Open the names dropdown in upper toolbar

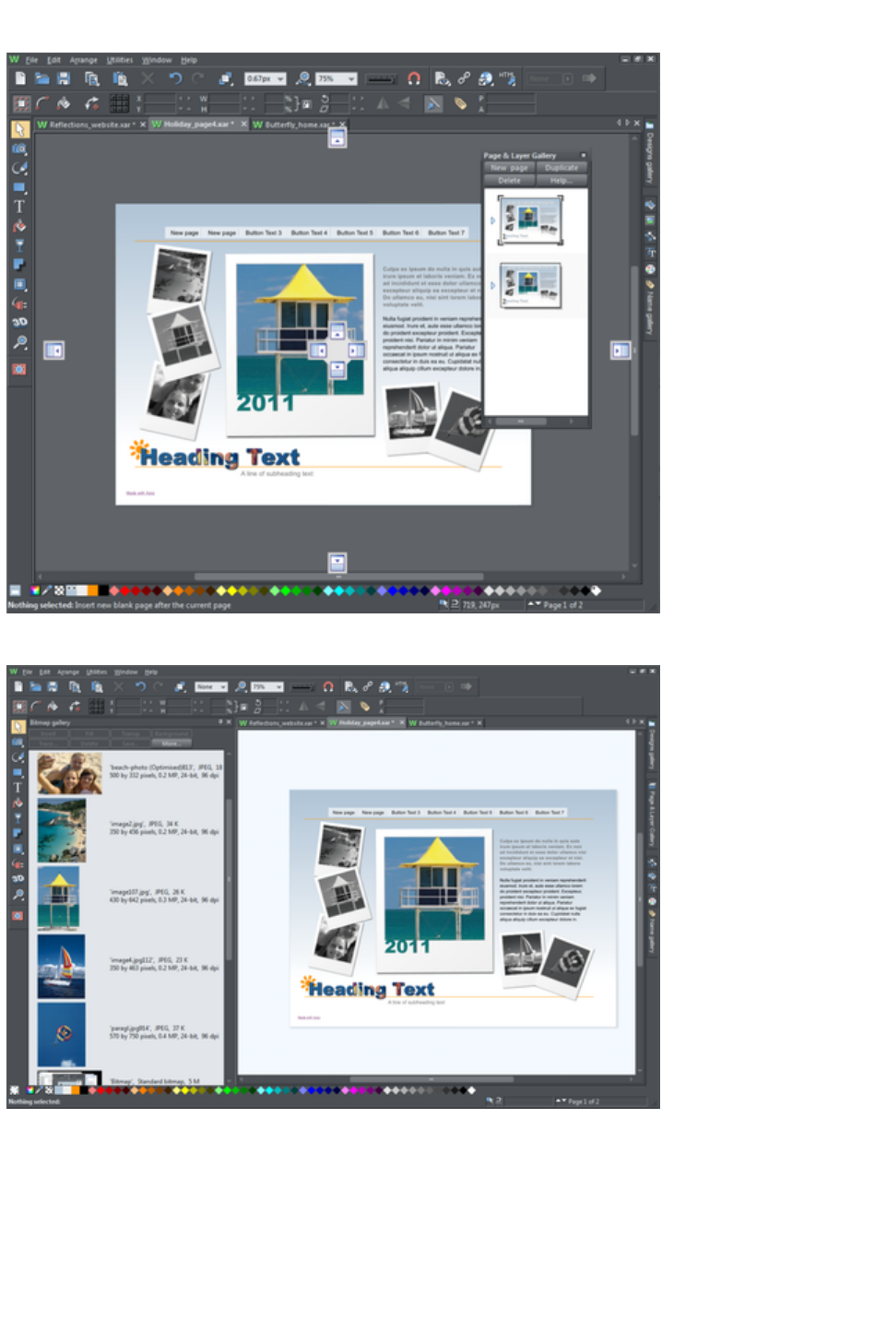pyautogui.click(x=568, y=78)
